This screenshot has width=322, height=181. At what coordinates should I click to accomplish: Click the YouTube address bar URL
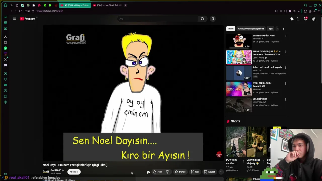coord(50,11)
